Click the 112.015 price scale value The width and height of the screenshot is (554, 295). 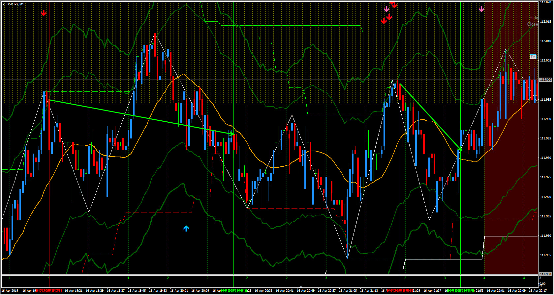coord(545,22)
